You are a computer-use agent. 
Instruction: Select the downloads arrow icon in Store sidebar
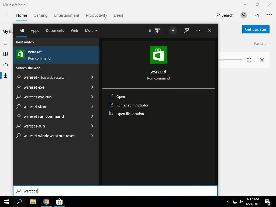[x=6, y=75]
